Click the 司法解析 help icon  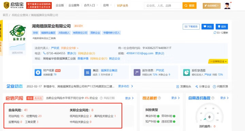coord(159,98)
